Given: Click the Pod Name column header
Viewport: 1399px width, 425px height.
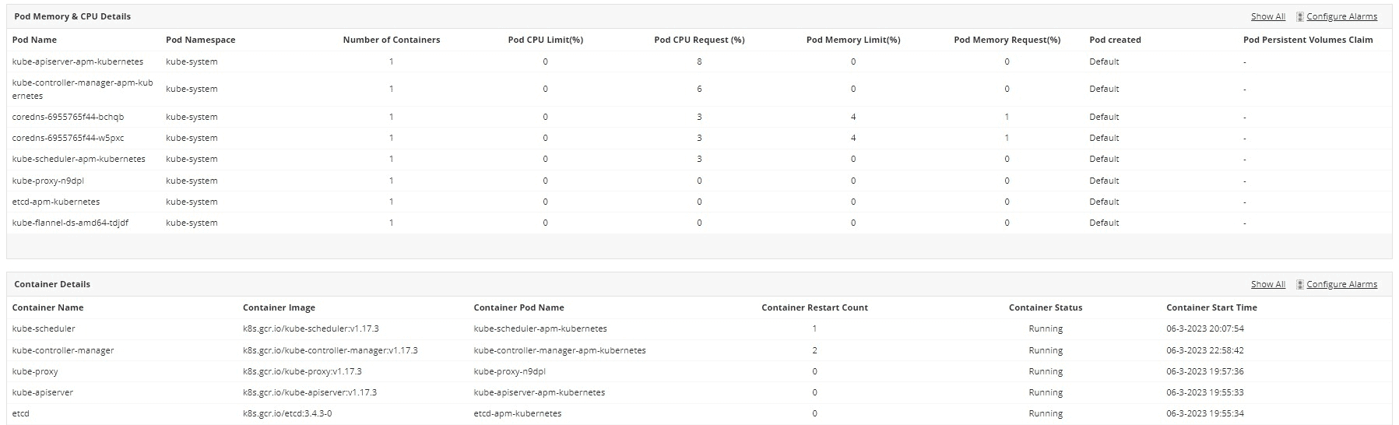Looking at the screenshot, I should tap(34, 40).
